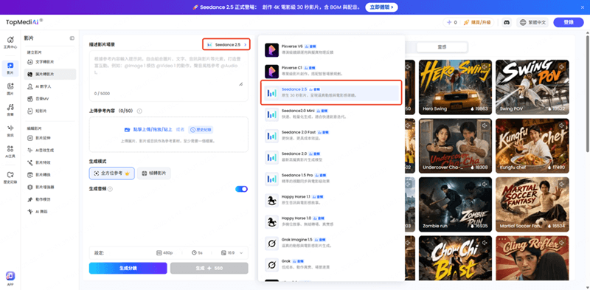Expand the 設定 chevron for aspect ratio
The width and height of the screenshot is (590, 290).
241,252
